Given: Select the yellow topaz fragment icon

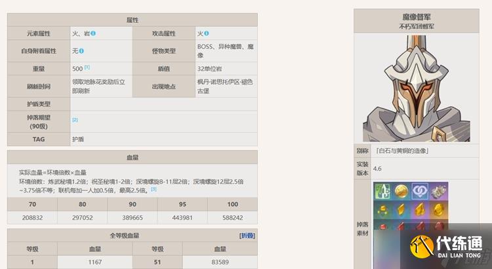Looking at the screenshot, I should click(x=401, y=209).
